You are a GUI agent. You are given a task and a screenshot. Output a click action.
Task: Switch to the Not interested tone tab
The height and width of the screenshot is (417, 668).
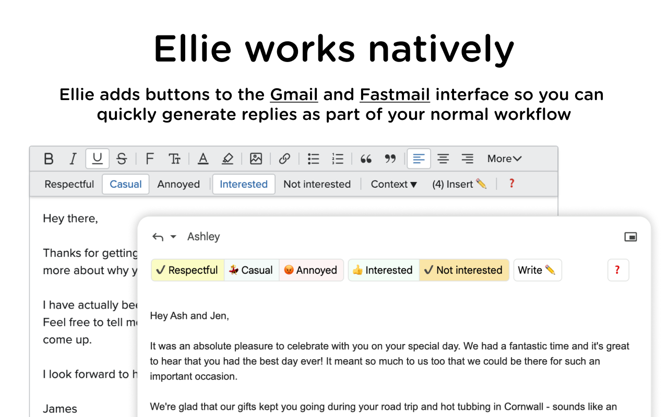coord(463,270)
